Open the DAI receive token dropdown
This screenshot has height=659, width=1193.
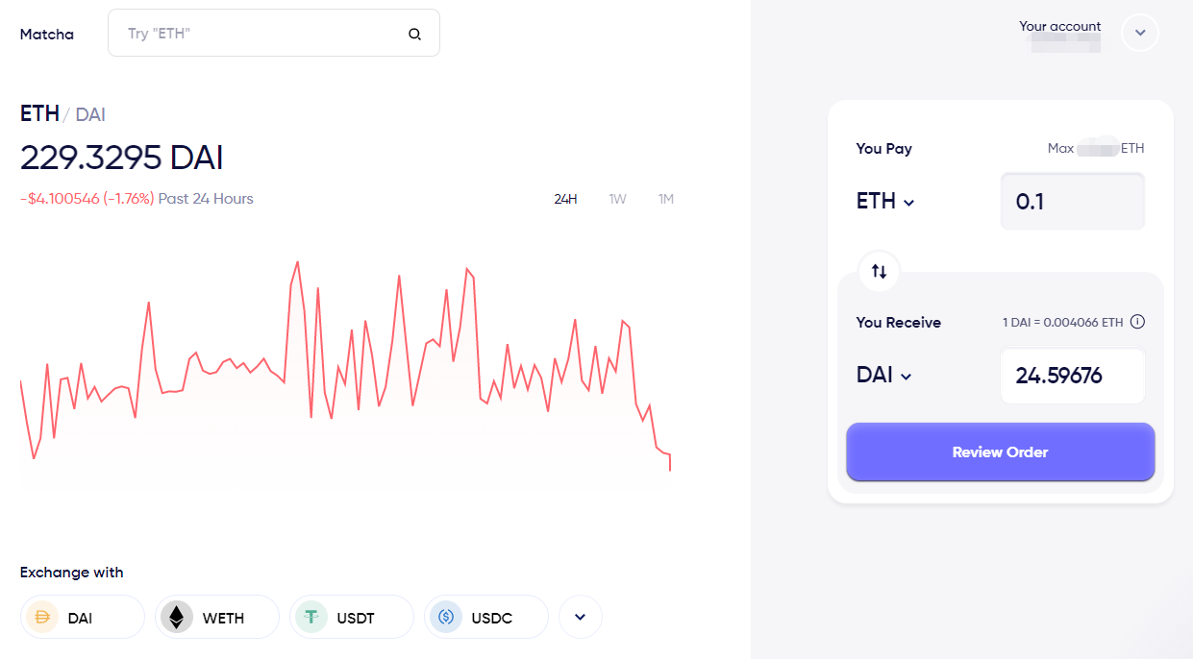883,376
